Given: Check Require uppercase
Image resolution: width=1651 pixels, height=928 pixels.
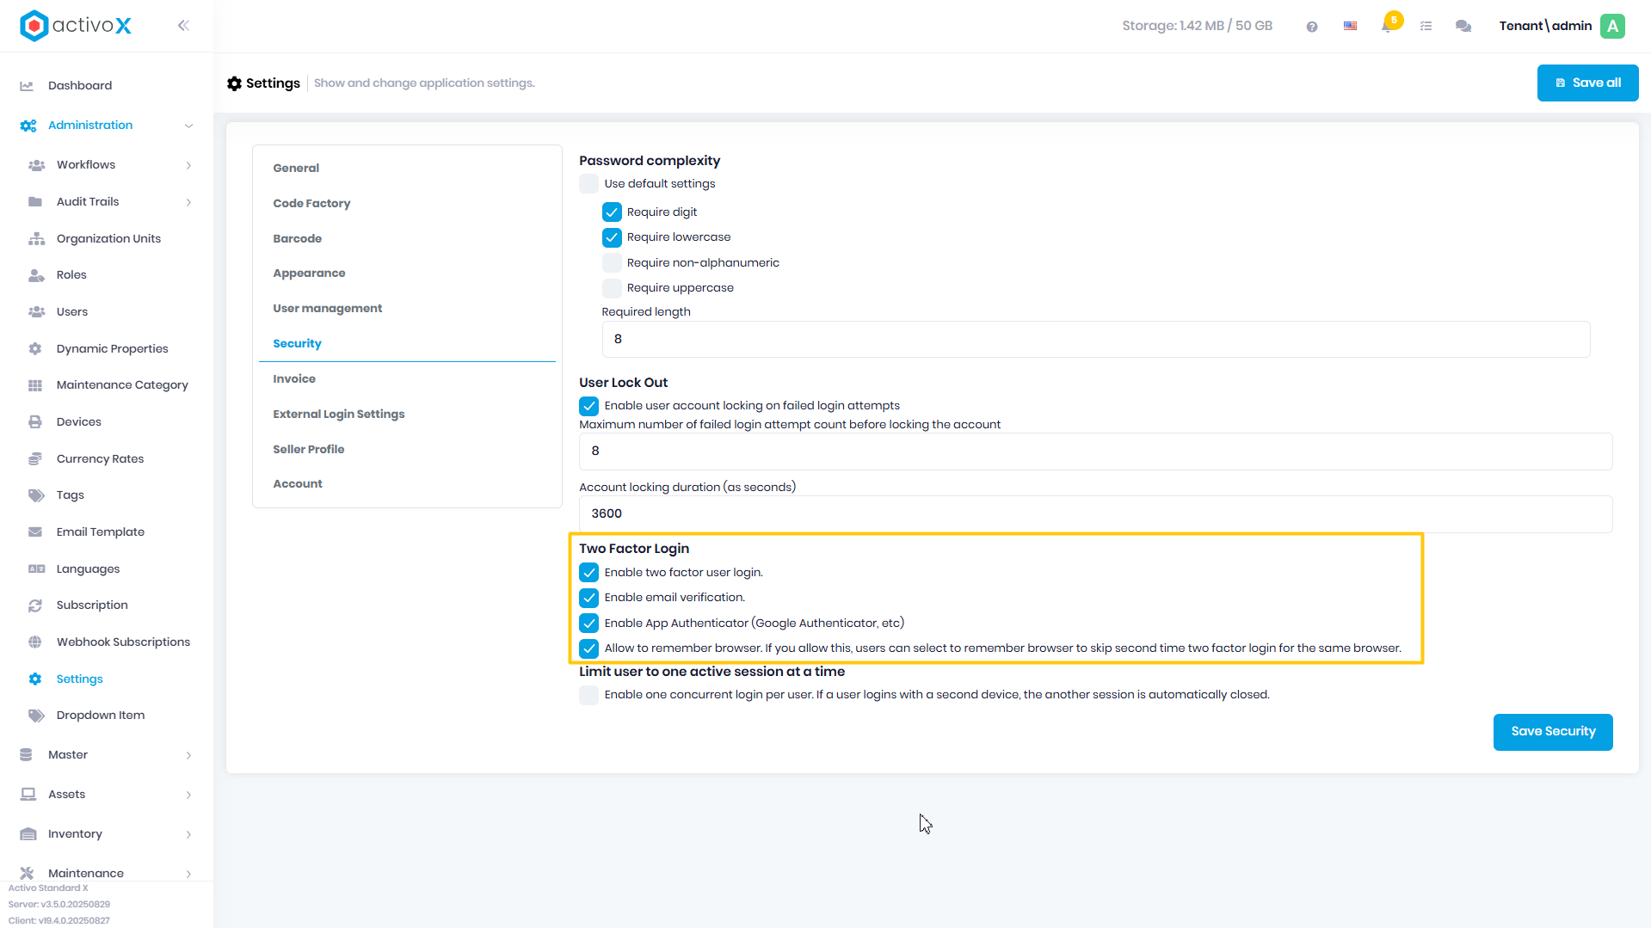Looking at the screenshot, I should 612,288.
